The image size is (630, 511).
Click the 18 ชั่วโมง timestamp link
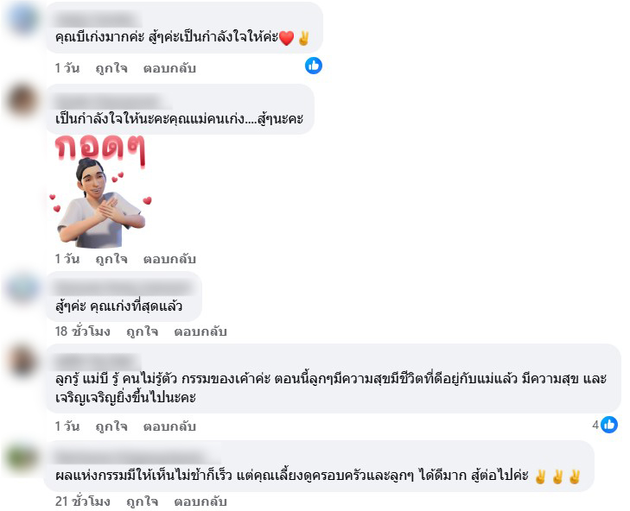(82, 331)
